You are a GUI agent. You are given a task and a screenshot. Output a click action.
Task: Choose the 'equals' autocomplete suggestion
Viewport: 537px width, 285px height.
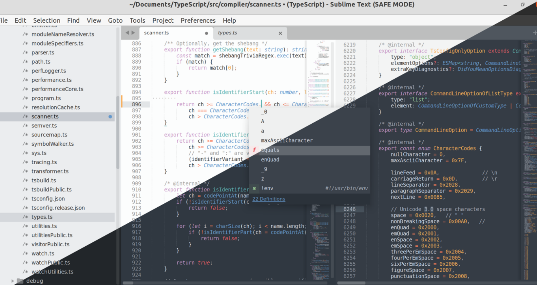pyautogui.click(x=310, y=150)
